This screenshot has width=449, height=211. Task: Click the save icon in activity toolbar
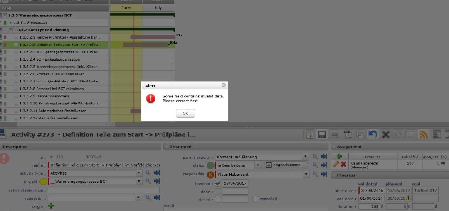click(321, 134)
